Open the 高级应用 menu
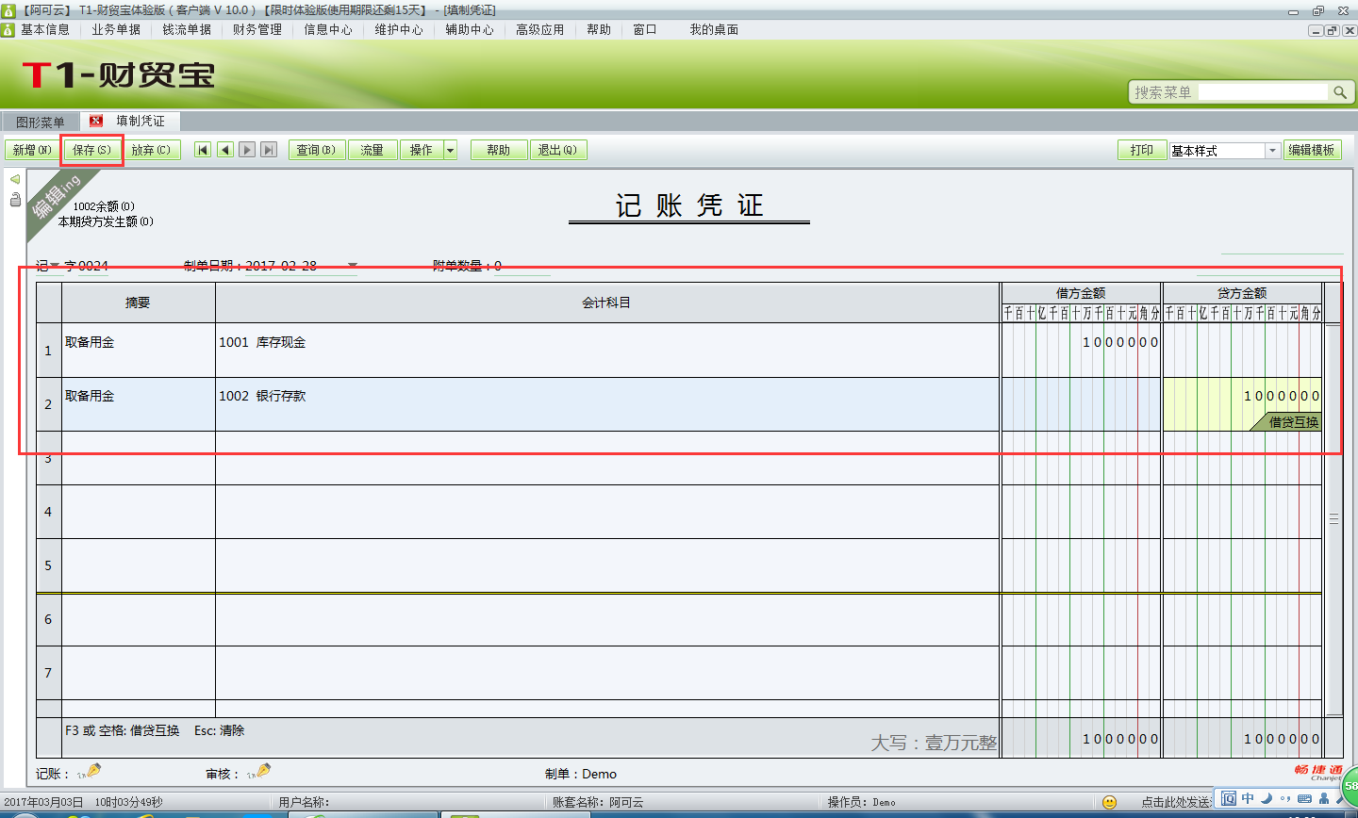This screenshot has height=818, width=1358. 539,29
